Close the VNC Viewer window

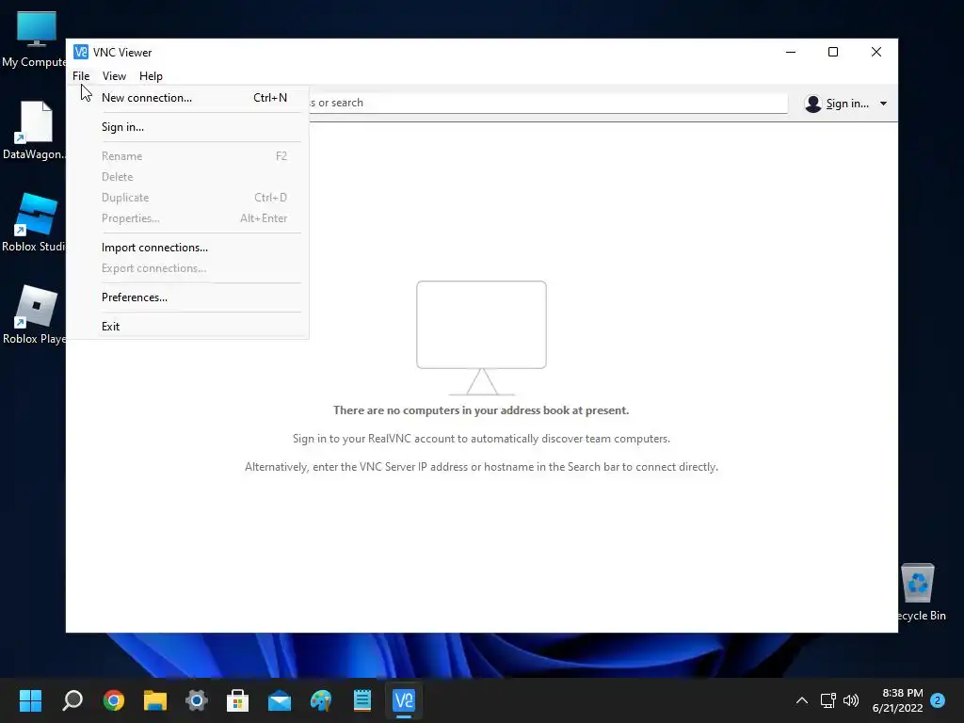[x=876, y=53]
